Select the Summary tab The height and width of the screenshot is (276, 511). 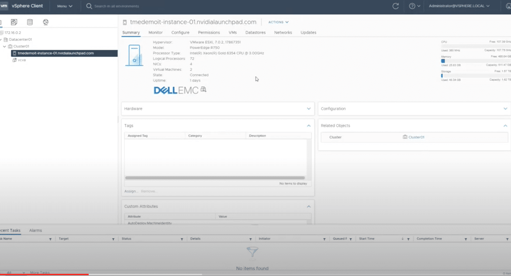(131, 33)
